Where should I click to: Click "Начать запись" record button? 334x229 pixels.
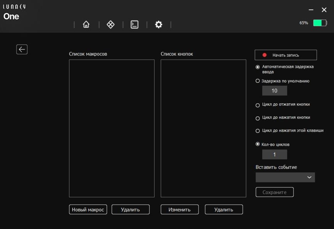click(286, 55)
